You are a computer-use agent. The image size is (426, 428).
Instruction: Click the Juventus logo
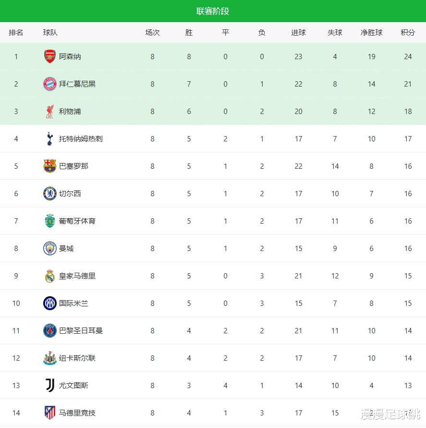(50, 386)
